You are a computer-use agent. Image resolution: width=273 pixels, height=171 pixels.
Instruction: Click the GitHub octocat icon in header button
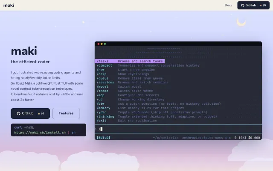(242, 6)
